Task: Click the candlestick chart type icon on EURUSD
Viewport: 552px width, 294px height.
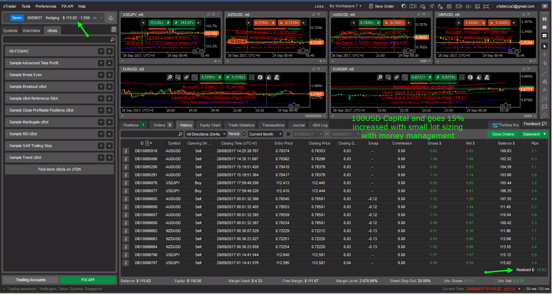Action: 186,77
